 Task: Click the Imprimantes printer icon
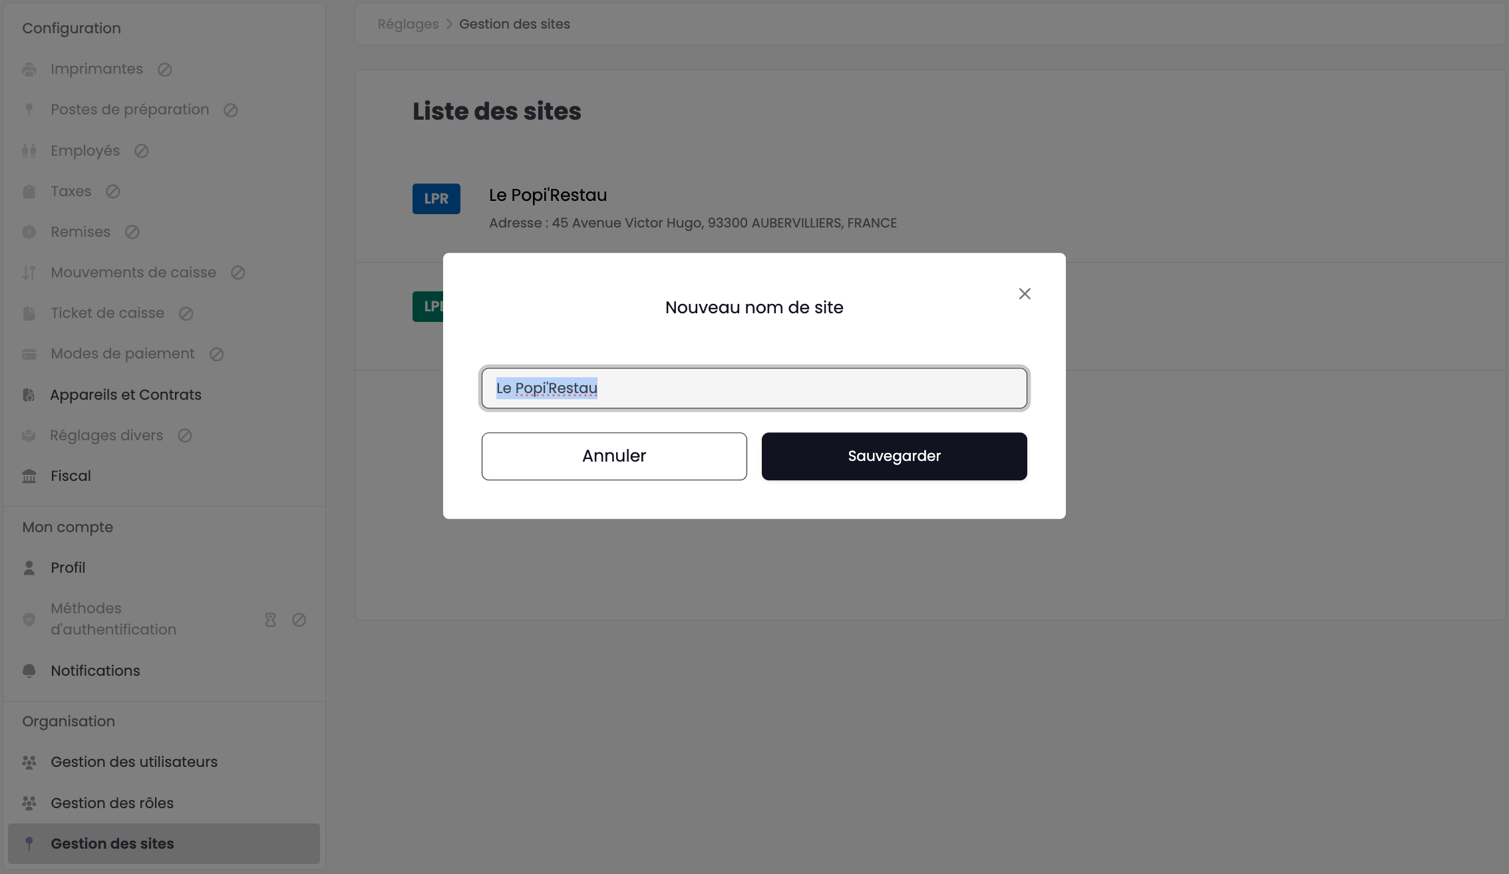(29, 69)
